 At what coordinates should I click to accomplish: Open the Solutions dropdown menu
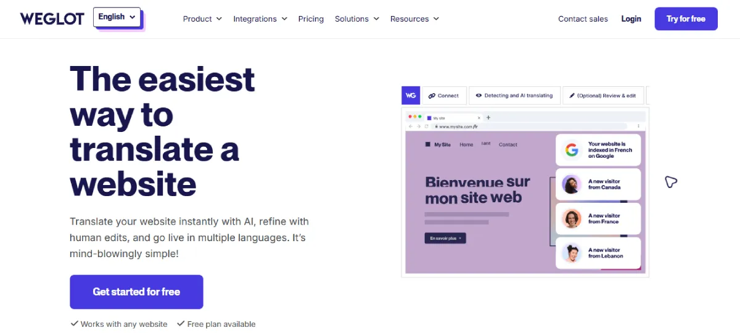point(357,19)
